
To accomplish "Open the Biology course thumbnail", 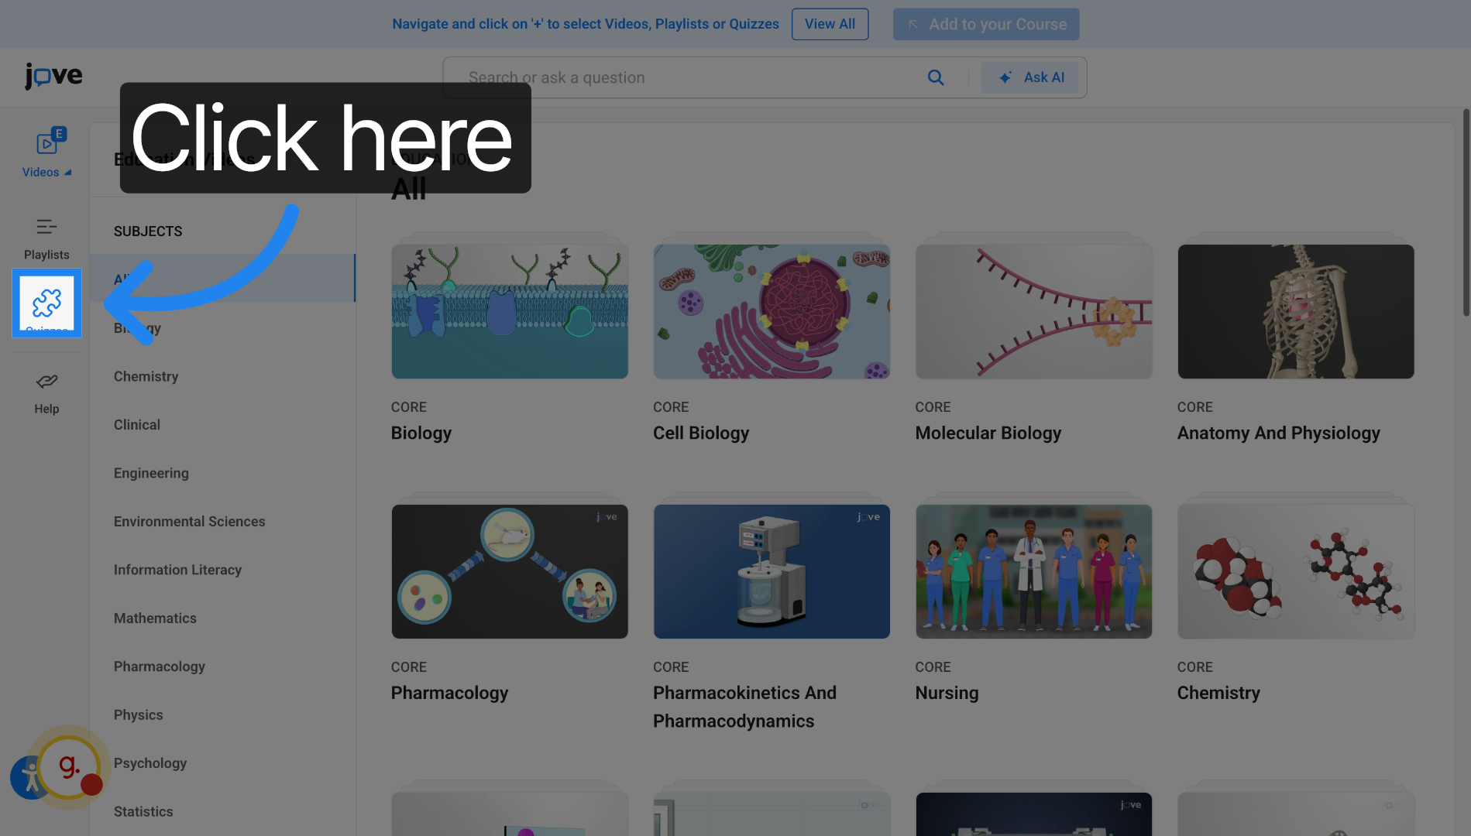I will point(510,311).
